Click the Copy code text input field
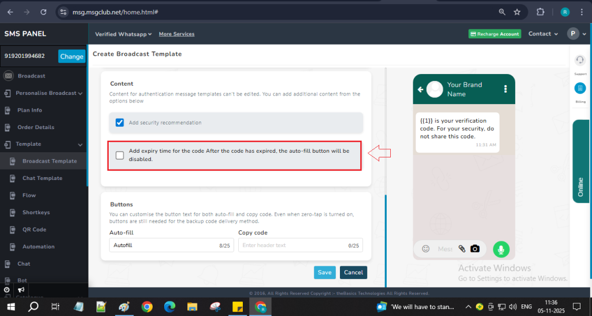This screenshot has height=316, width=592. [292, 245]
